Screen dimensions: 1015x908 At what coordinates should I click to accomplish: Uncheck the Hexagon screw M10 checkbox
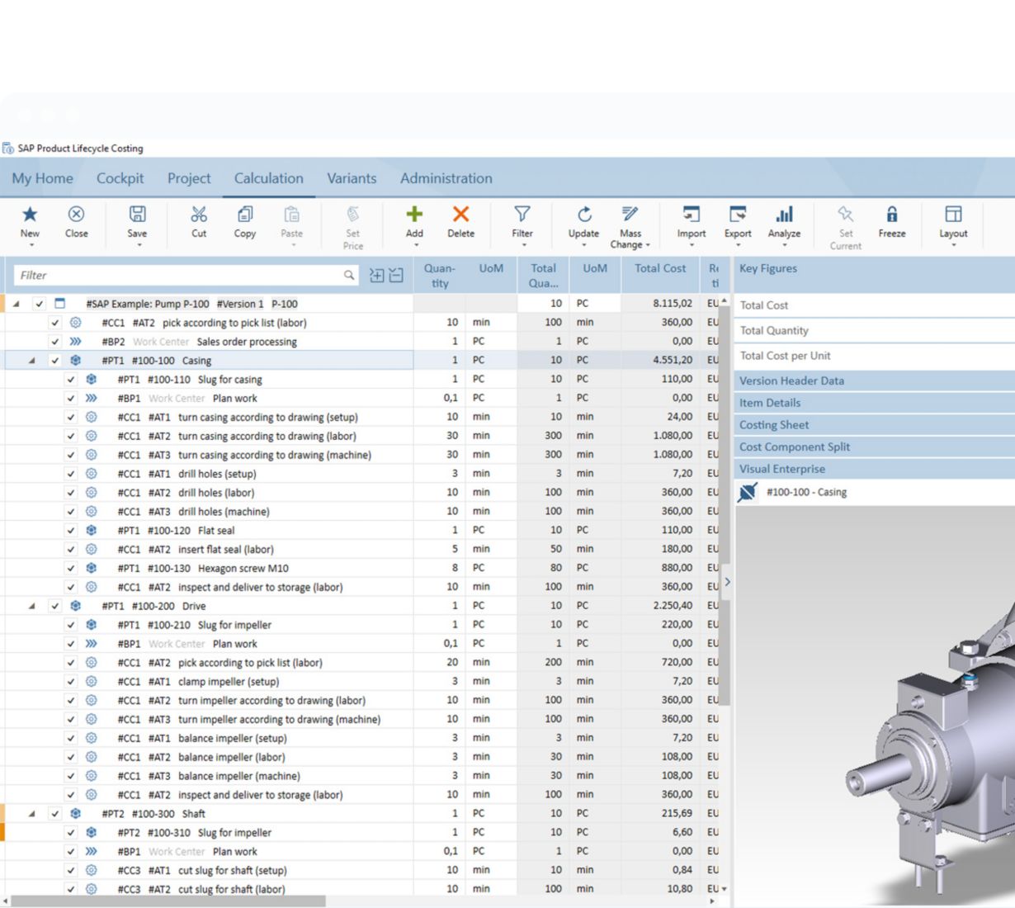[71, 569]
